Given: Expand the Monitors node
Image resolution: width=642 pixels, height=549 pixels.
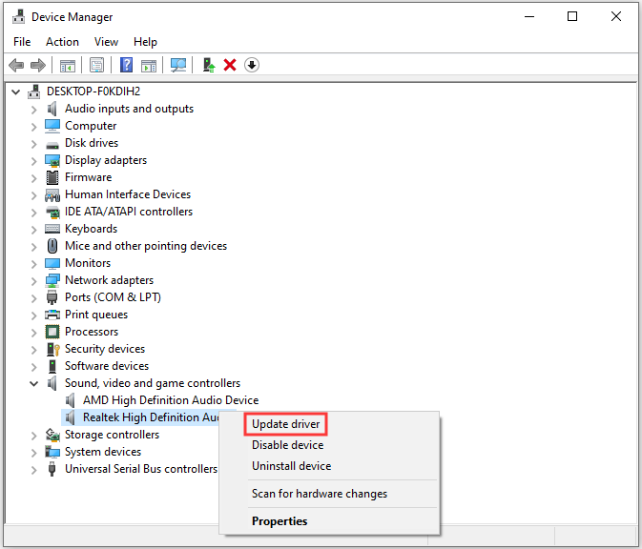Looking at the screenshot, I should tap(34, 264).
